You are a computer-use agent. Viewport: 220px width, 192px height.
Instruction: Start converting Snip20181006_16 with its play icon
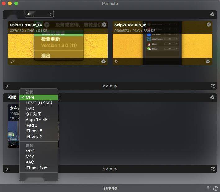point(117,61)
